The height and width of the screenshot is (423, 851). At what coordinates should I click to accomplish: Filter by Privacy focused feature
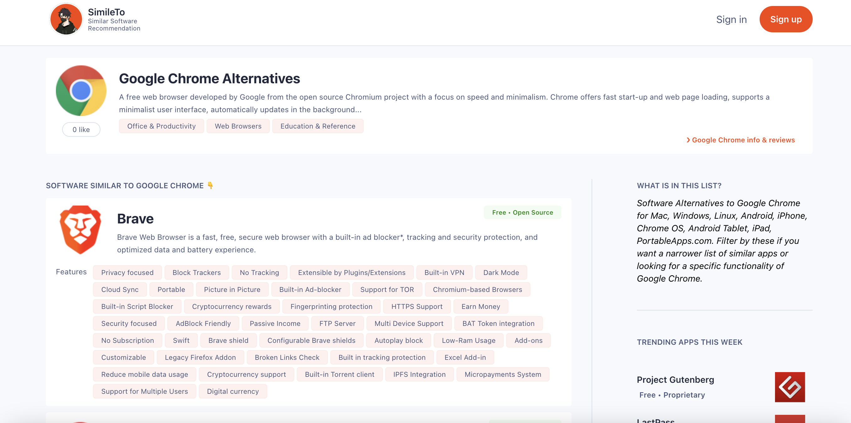click(x=127, y=272)
